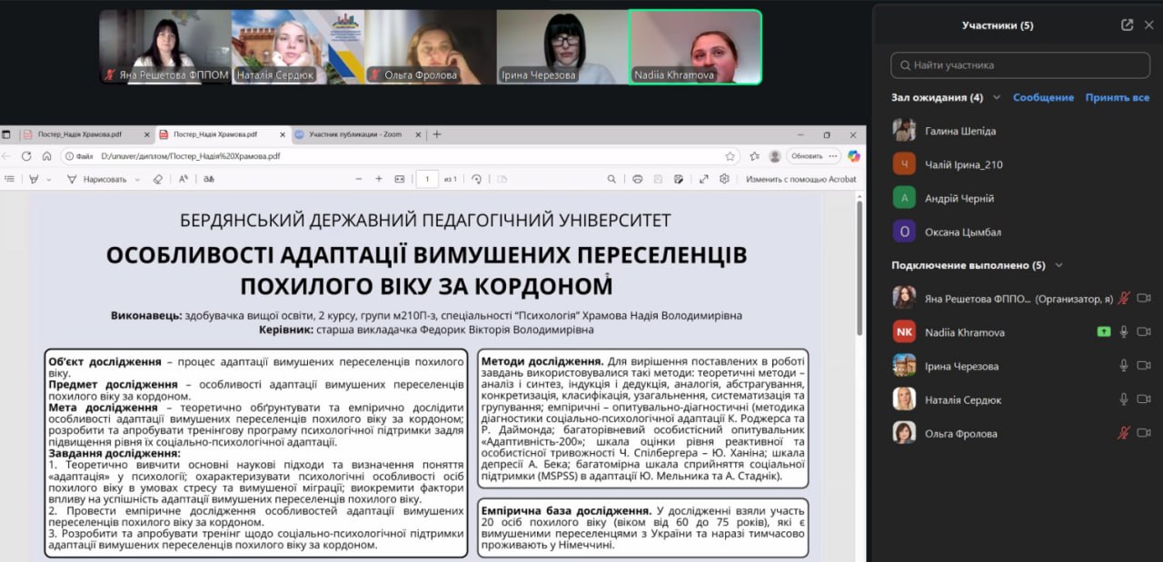Reload the browser page
Screen dimensions: 1163x562
click(x=26, y=156)
